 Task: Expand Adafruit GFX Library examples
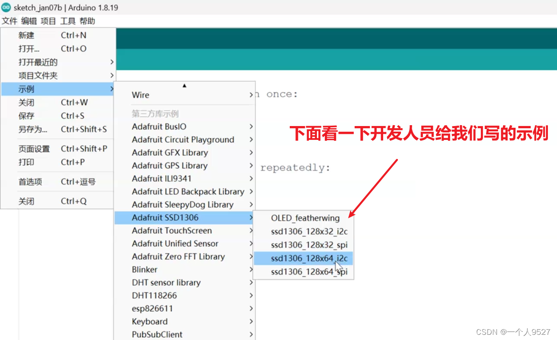(x=184, y=153)
